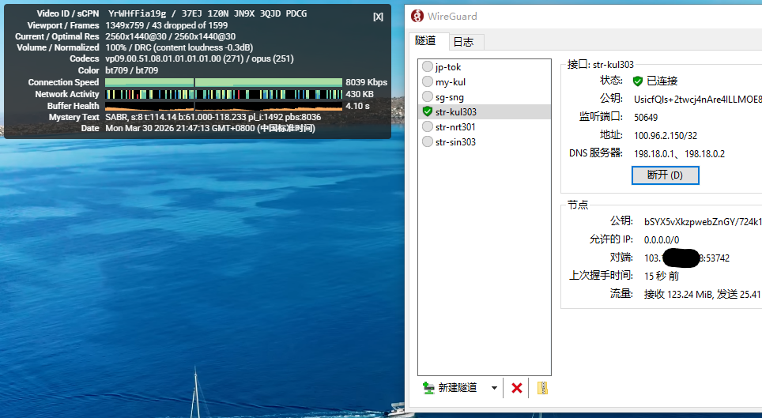Click the jp-tok tunnel status circle
Image resolution: width=762 pixels, height=418 pixels.
(428, 66)
